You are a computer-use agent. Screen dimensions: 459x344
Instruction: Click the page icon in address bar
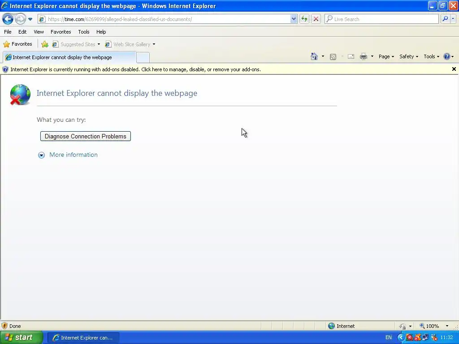(x=43, y=19)
